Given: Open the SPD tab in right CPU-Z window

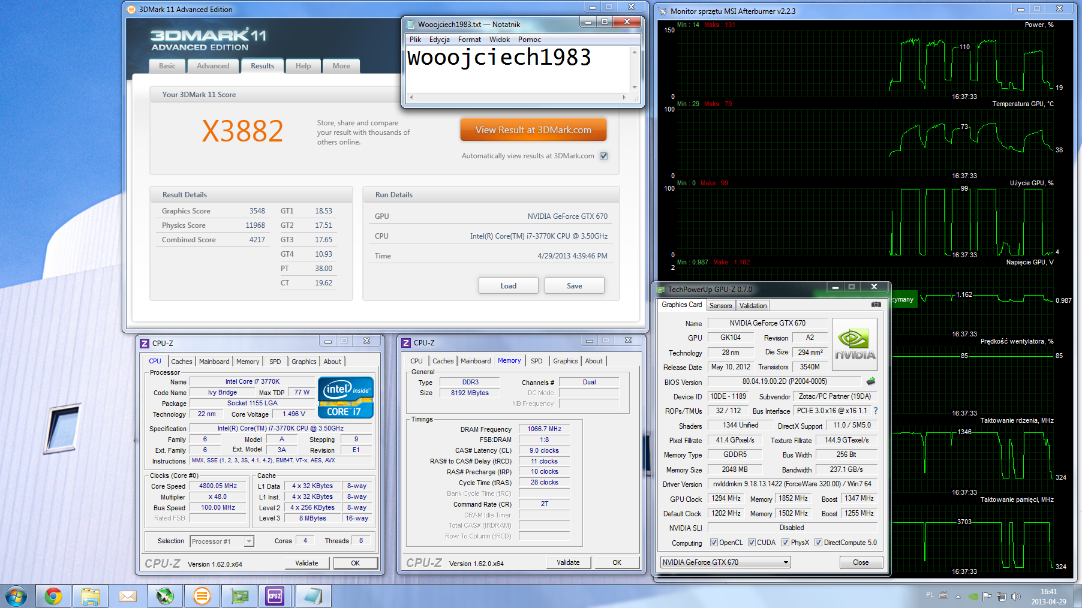Looking at the screenshot, I should click(537, 361).
